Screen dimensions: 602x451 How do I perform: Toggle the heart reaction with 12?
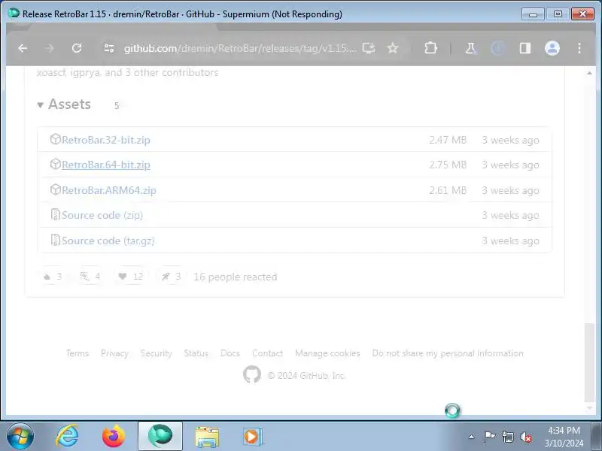pyautogui.click(x=130, y=276)
